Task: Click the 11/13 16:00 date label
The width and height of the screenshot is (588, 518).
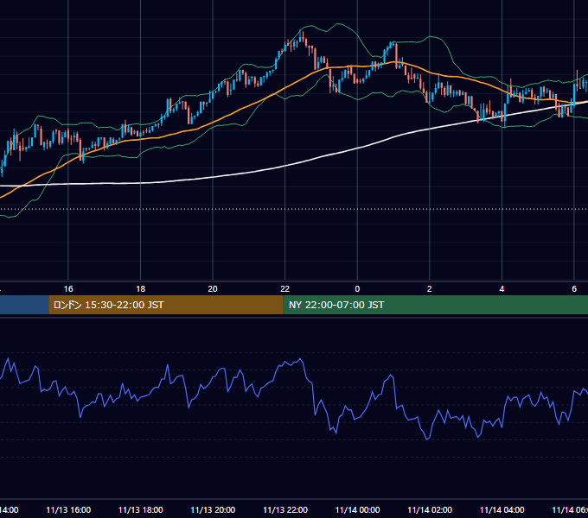Action: (x=68, y=509)
